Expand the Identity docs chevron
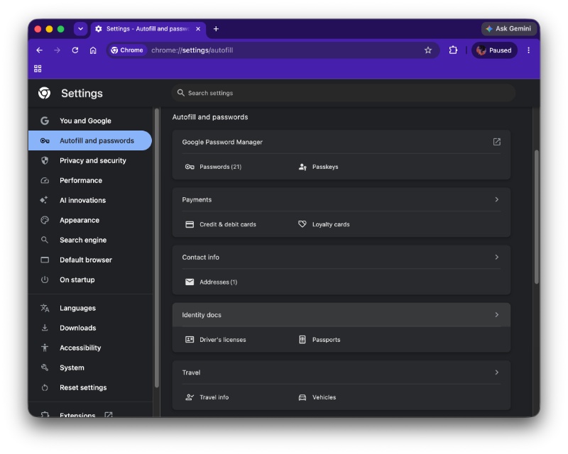Viewport: 568px width, 454px height. pos(496,315)
